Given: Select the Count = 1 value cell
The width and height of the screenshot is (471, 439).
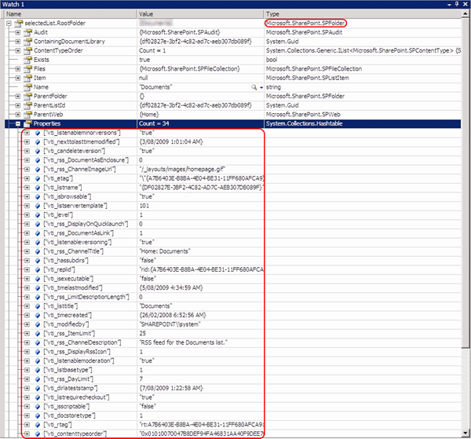Looking at the screenshot, I should (x=200, y=50).
